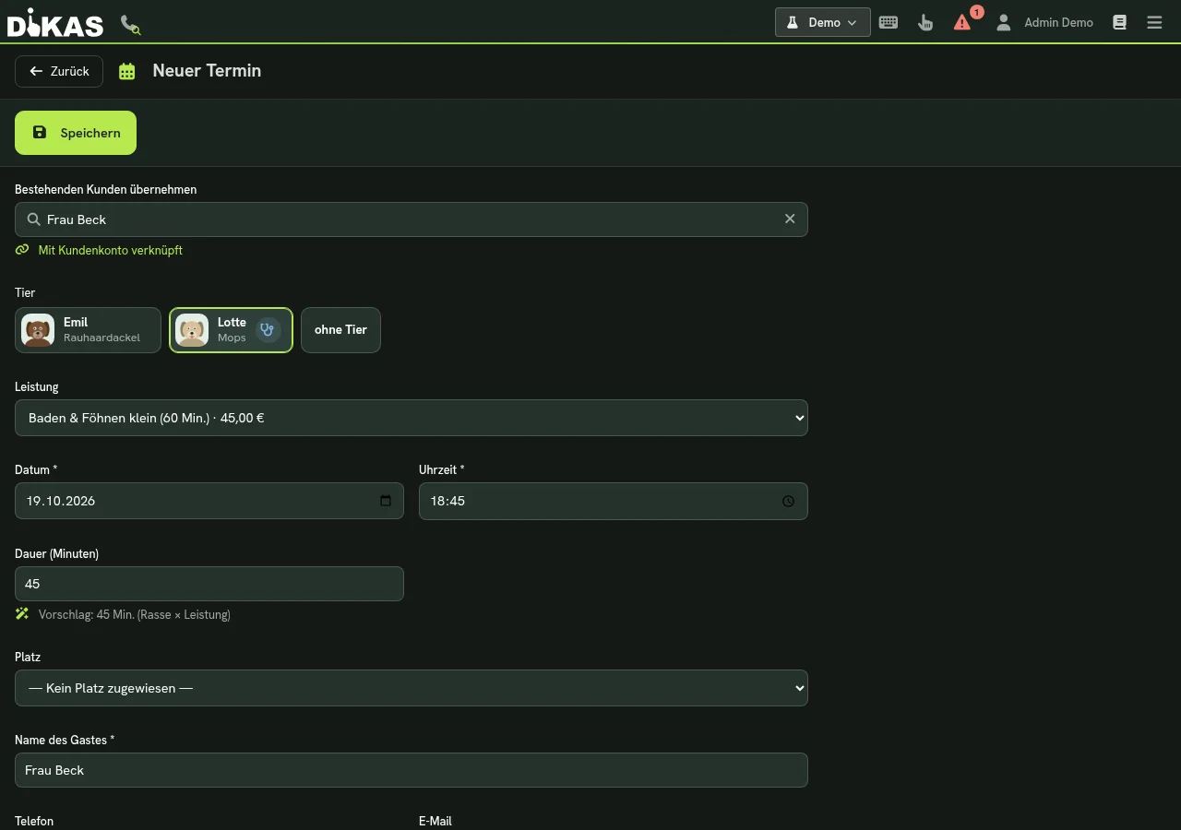
Task: Open the Platz assignment dropdown
Action: tap(412, 688)
